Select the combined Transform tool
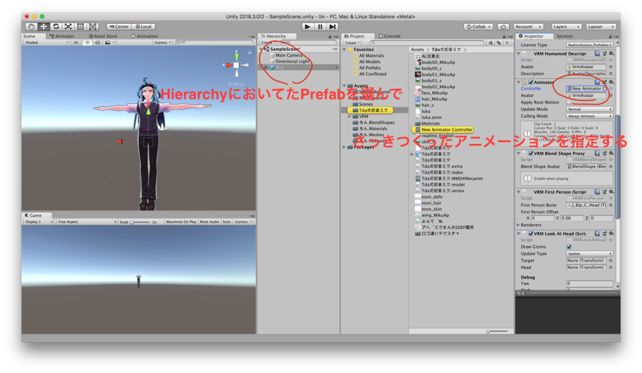 (x=93, y=26)
